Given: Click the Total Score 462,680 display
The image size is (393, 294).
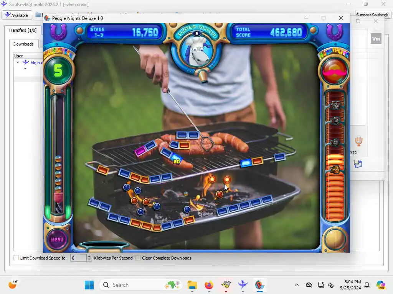Looking at the screenshot, I should 269,32.
